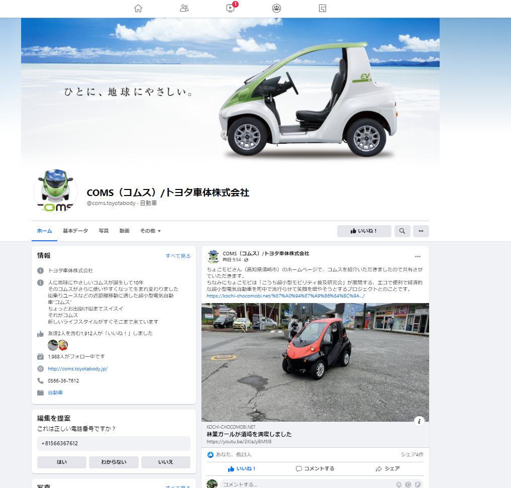Open the post's three-dot options menu
The width and height of the screenshot is (511, 488).
coord(418,256)
